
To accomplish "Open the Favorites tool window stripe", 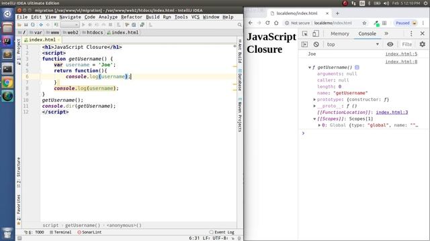I will click(18, 210).
